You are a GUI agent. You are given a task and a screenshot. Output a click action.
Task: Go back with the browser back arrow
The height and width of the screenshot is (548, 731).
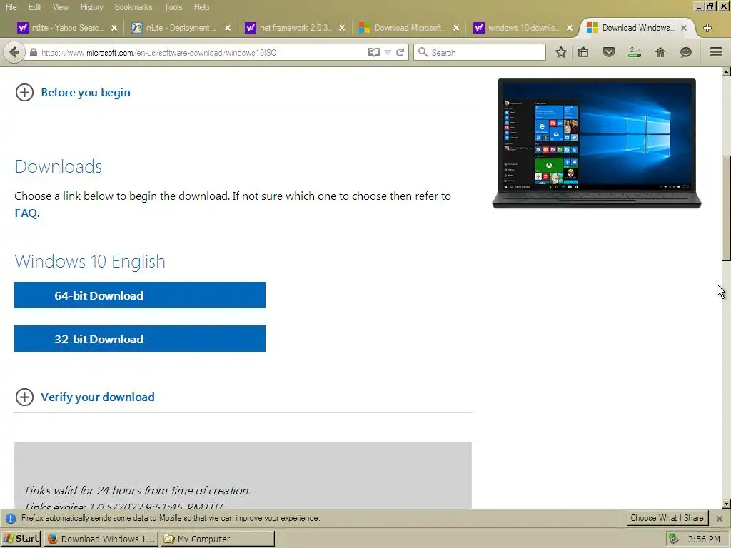(14, 52)
